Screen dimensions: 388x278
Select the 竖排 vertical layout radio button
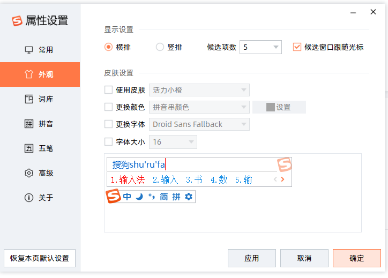pyautogui.click(x=160, y=47)
